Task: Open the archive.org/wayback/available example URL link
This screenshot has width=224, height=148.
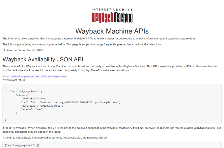Action: point(34,76)
